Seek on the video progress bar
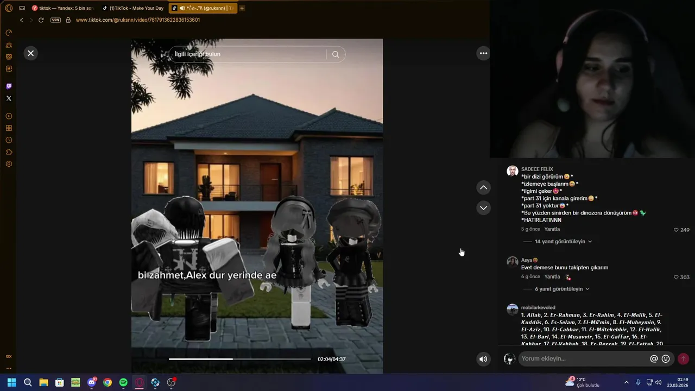This screenshot has width=695, height=391. [x=239, y=359]
